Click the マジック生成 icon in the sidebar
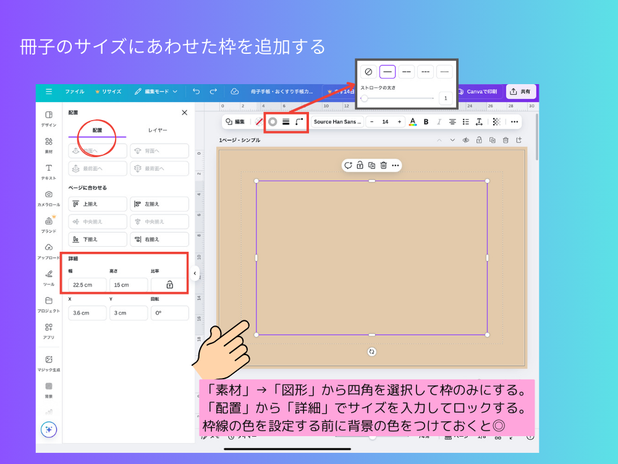 point(48,359)
